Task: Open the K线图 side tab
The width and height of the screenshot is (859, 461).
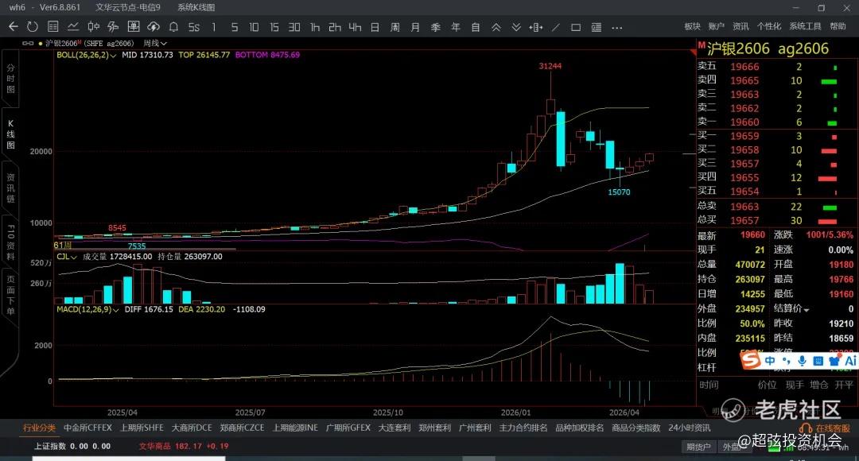Action: (10, 134)
